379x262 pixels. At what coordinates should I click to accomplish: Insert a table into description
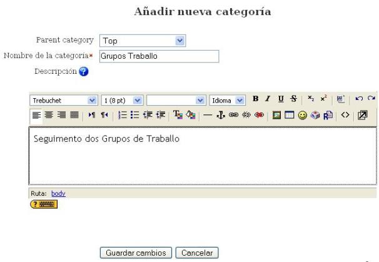290,115
